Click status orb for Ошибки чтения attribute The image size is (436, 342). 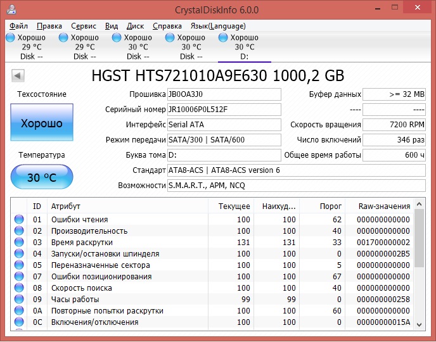[19, 220]
